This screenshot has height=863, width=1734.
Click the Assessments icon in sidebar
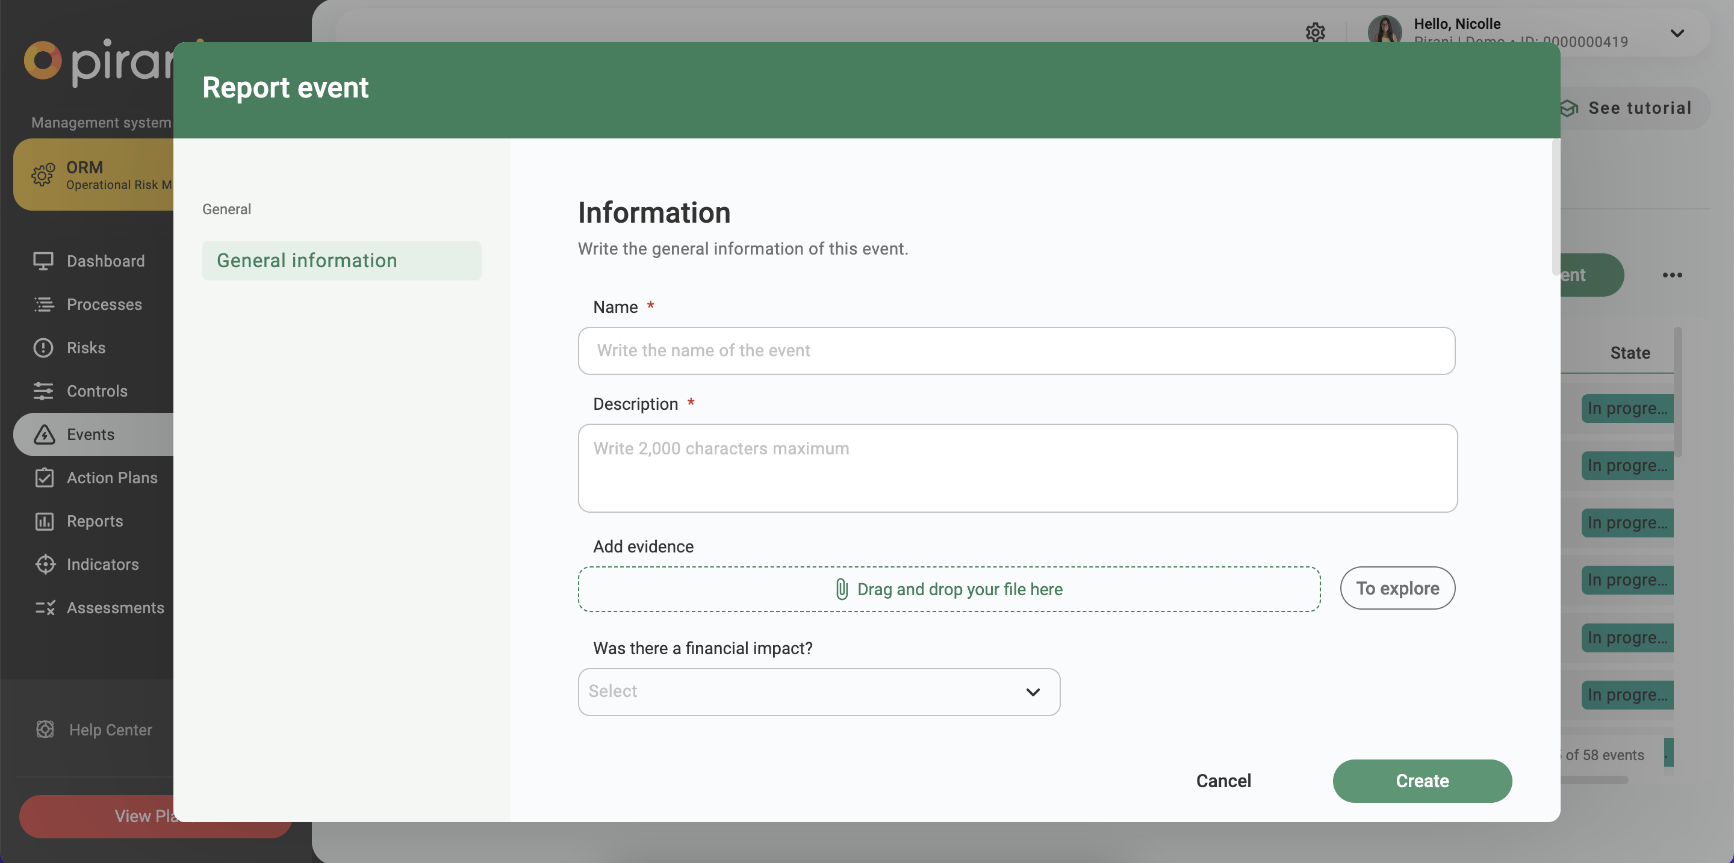45,608
